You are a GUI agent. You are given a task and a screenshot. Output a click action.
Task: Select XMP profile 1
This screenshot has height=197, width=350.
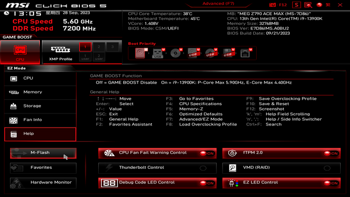click(85, 47)
